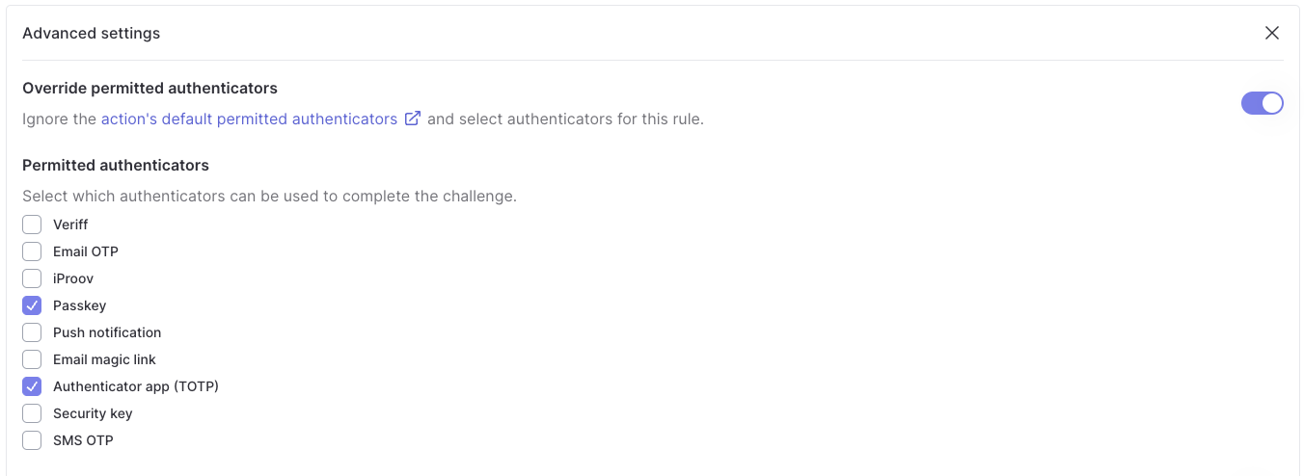1304x476 pixels.
Task: Click the "Email magic link" label text
Action: pos(104,359)
